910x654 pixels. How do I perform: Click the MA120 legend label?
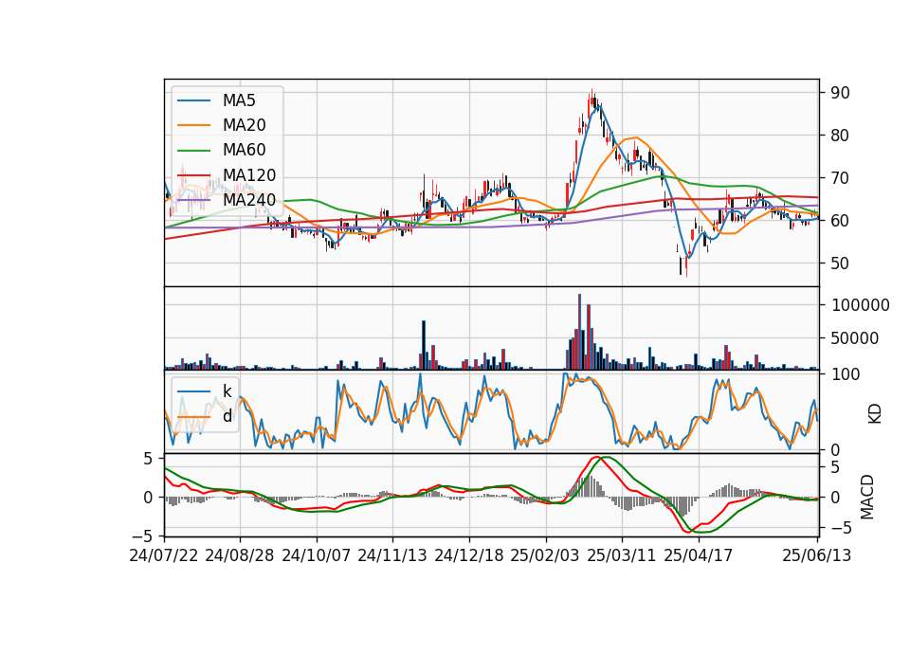pos(249,175)
